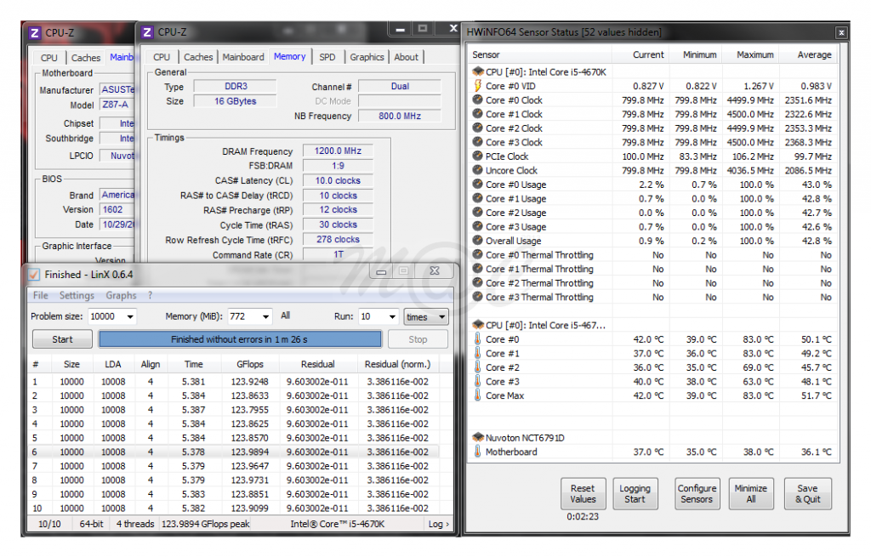Click the Reset Values button

(x=583, y=494)
